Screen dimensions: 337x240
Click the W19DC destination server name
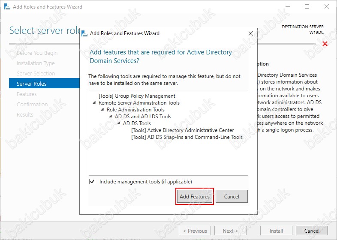pos(316,33)
